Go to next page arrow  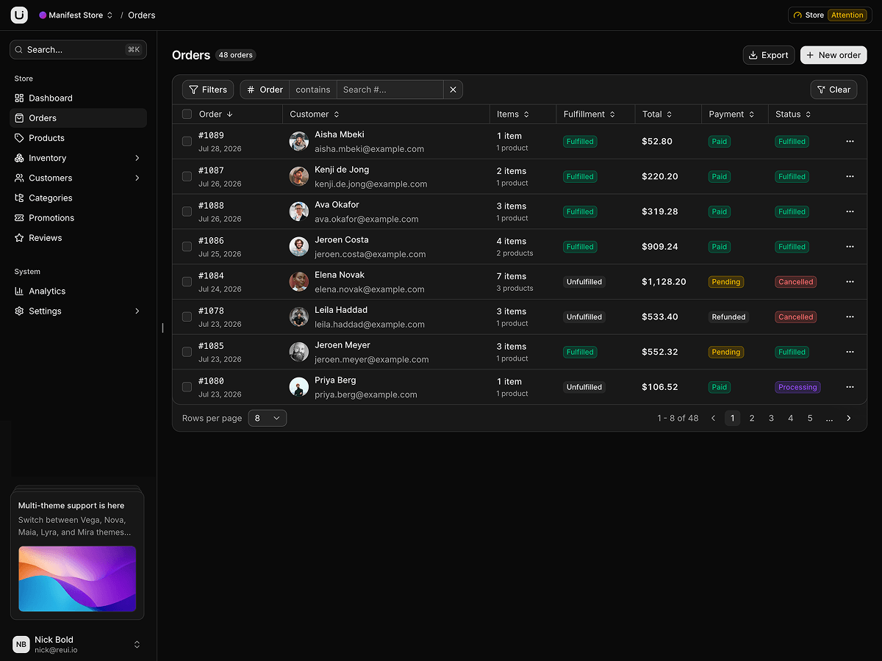point(848,418)
